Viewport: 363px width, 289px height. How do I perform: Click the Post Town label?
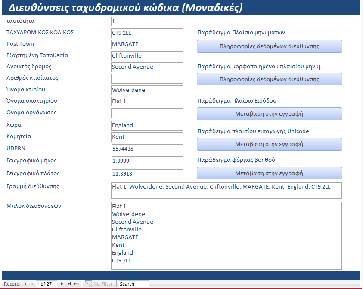20,44
